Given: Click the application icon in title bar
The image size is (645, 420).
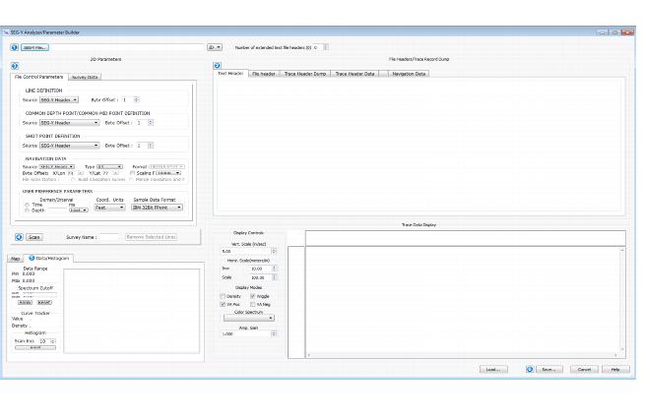Looking at the screenshot, I should pos(6,31).
